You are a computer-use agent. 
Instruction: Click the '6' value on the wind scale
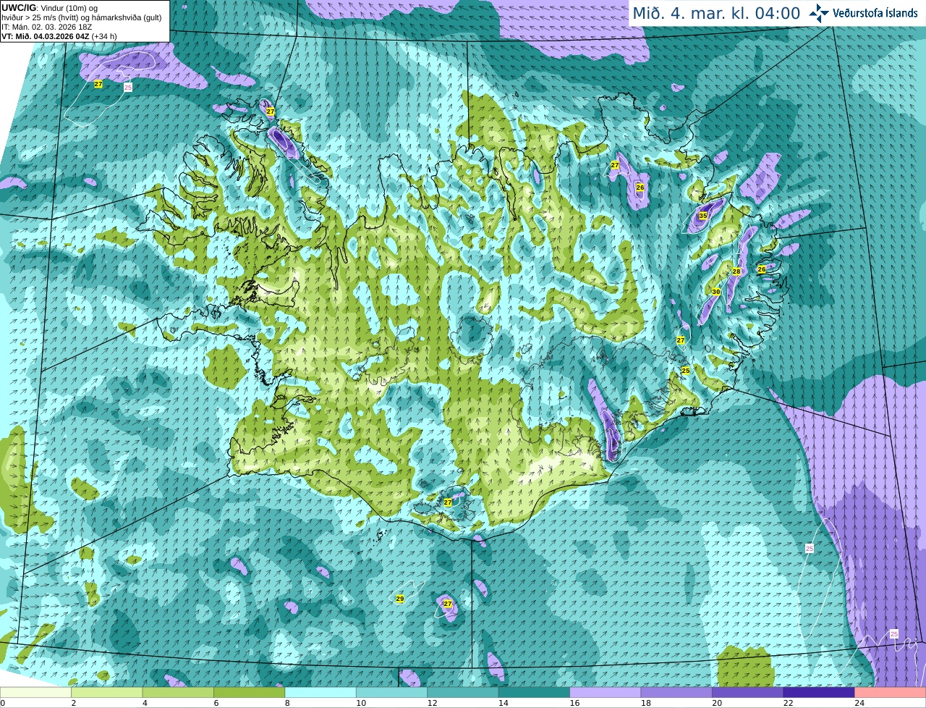point(216,703)
